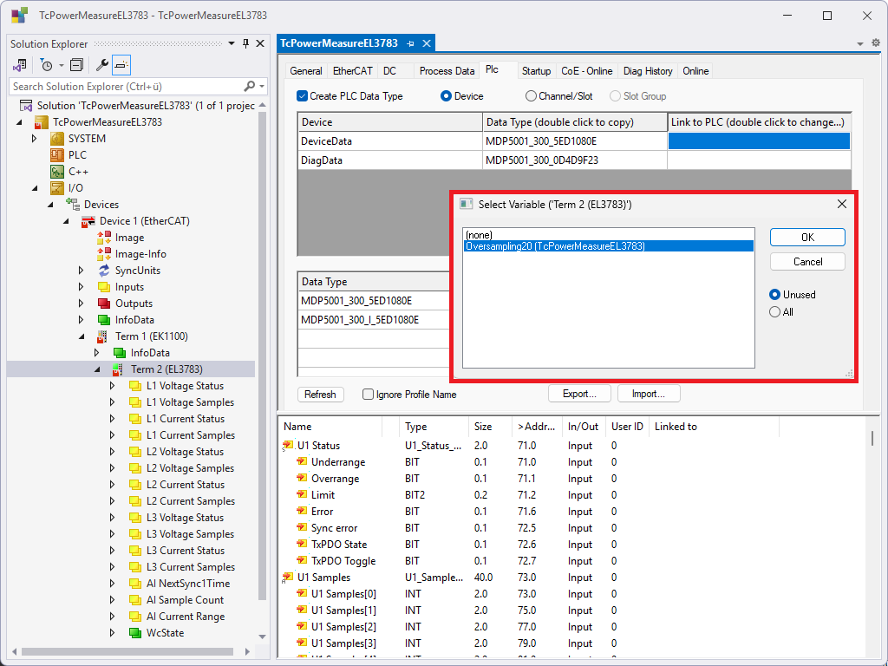Pin the Solution Explorer panel
Image resolution: width=888 pixels, height=666 pixels.
(x=245, y=43)
